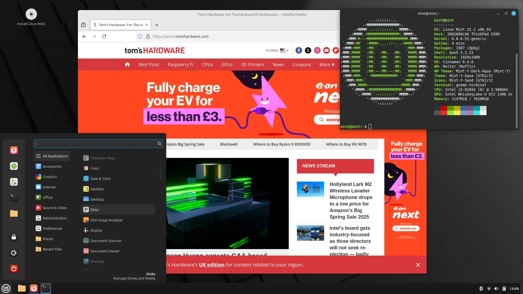Lock the screen from the menu sidebar
523x294 pixels.
[x=14, y=237]
